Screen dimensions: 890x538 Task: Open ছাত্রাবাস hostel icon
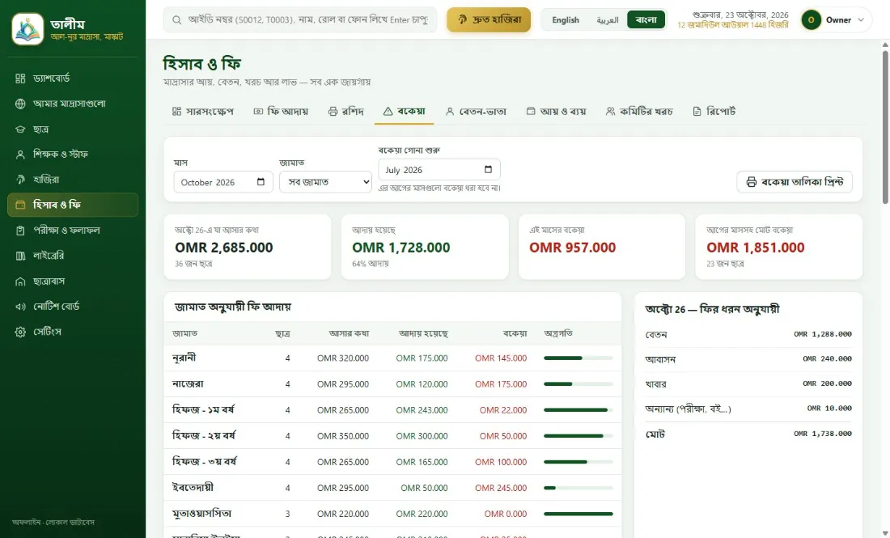pos(20,282)
